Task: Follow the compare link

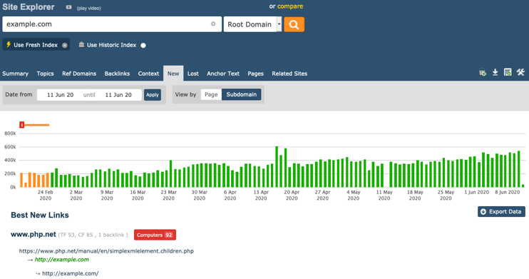Action: [x=290, y=6]
